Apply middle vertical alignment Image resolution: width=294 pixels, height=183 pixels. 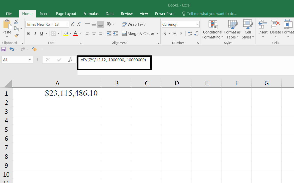pos(94,24)
